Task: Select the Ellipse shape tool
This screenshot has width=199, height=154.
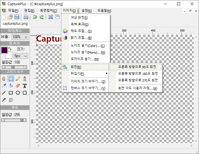Action: coord(18,93)
